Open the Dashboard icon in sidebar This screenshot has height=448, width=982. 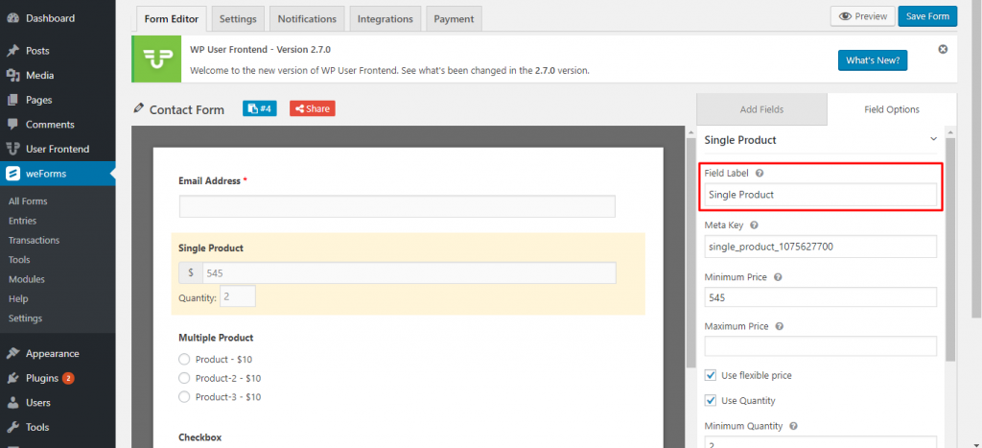tap(12, 18)
